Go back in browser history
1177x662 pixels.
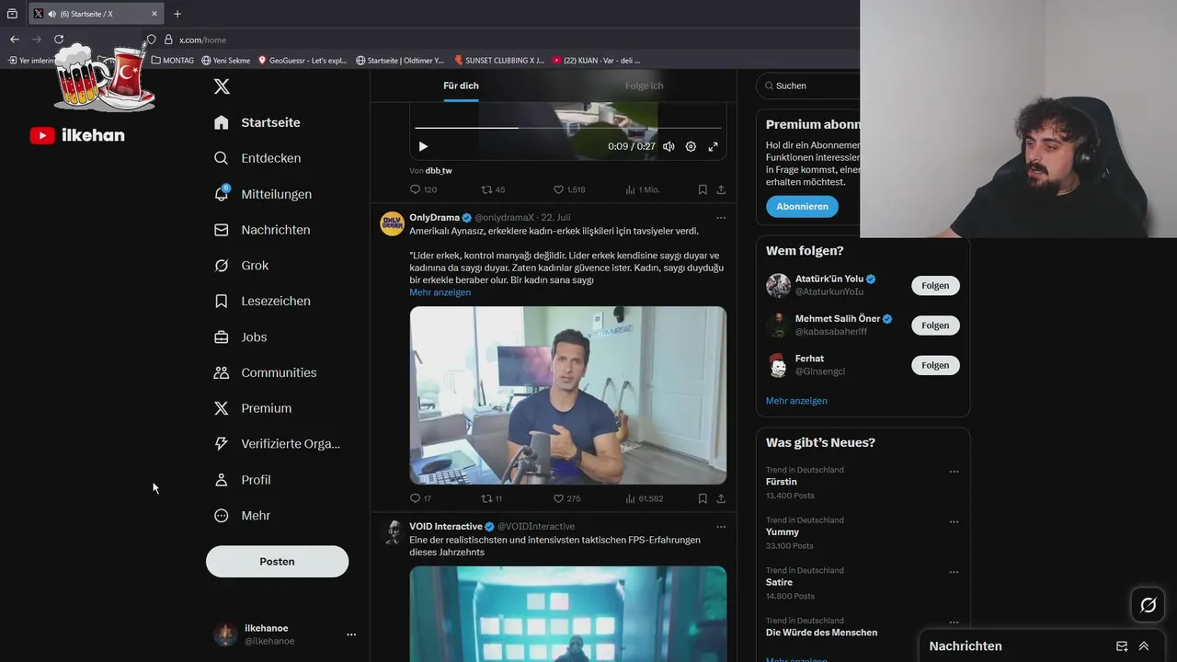click(14, 40)
